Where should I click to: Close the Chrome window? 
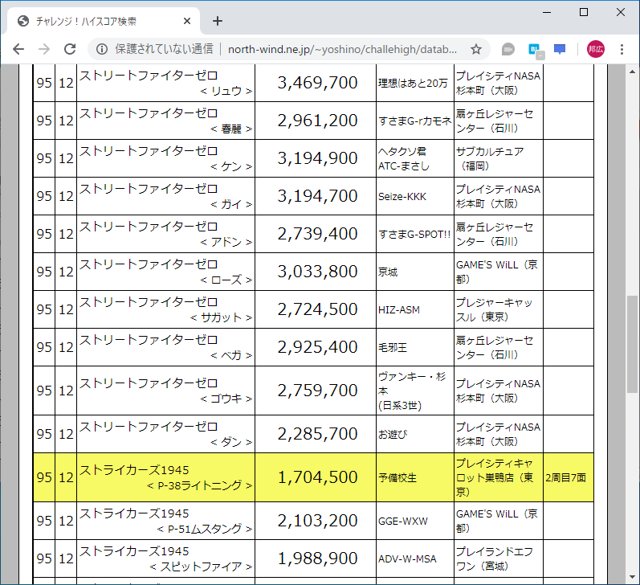pos(621,13)
